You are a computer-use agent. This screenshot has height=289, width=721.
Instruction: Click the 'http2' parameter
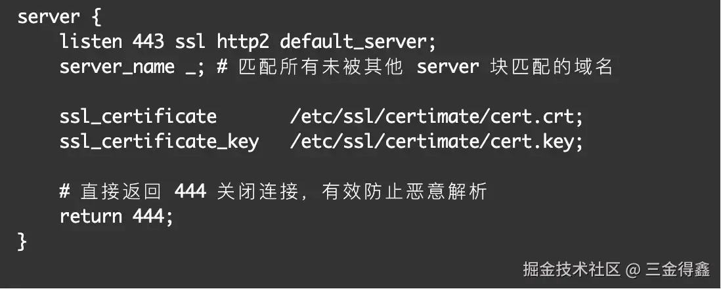(243, 43)
